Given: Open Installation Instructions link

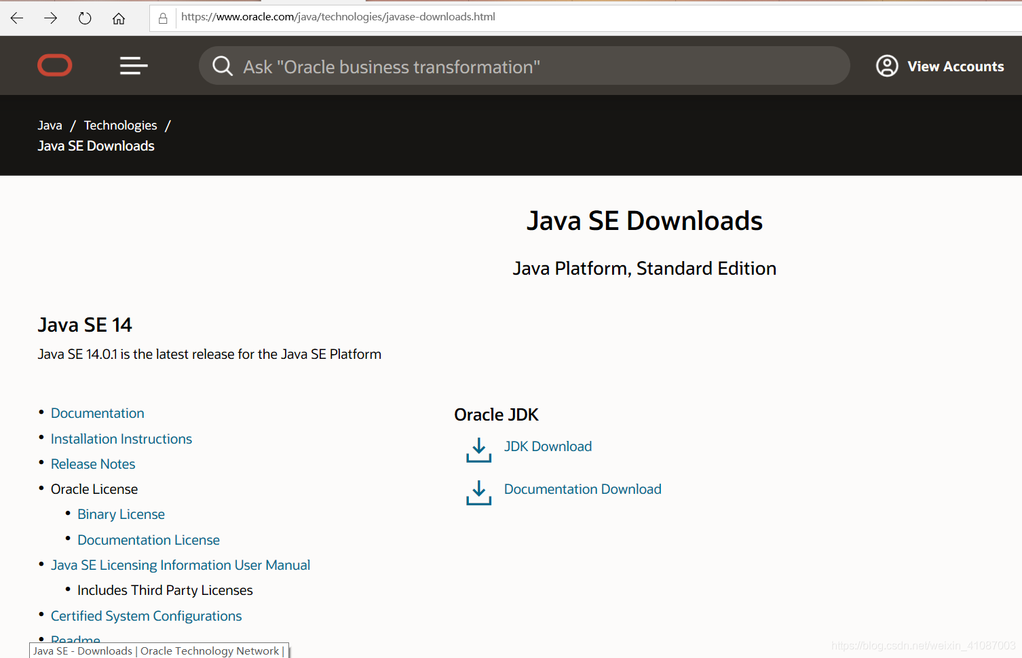Looking at the screenshot, I should 121,439.
